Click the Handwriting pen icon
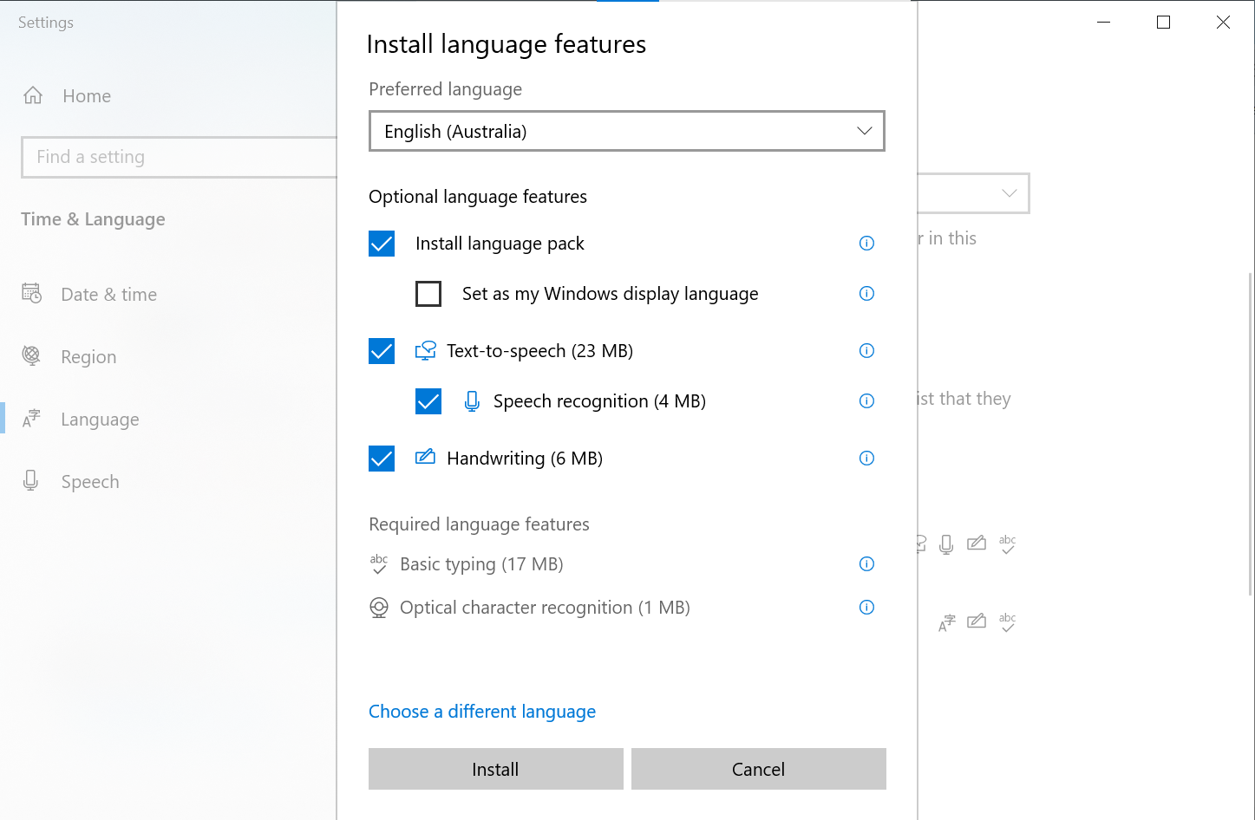Image resolution: width=1255 pixels, height=820 pixels. pyautogui.click(x=425, y=458)
